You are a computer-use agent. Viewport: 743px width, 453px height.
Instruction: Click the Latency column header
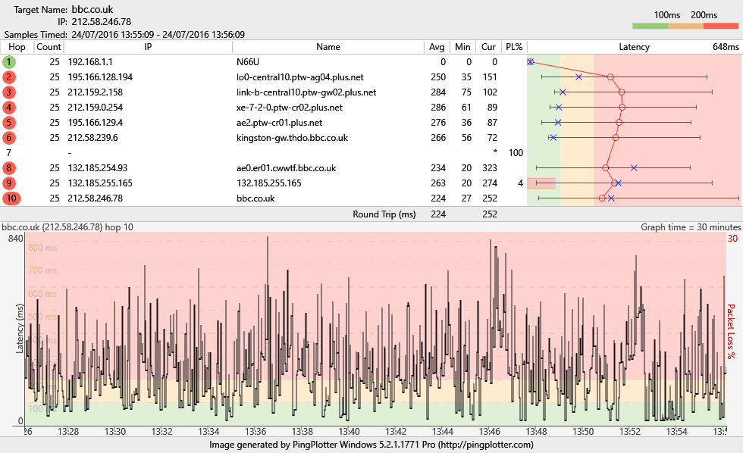tap(634, 47)
